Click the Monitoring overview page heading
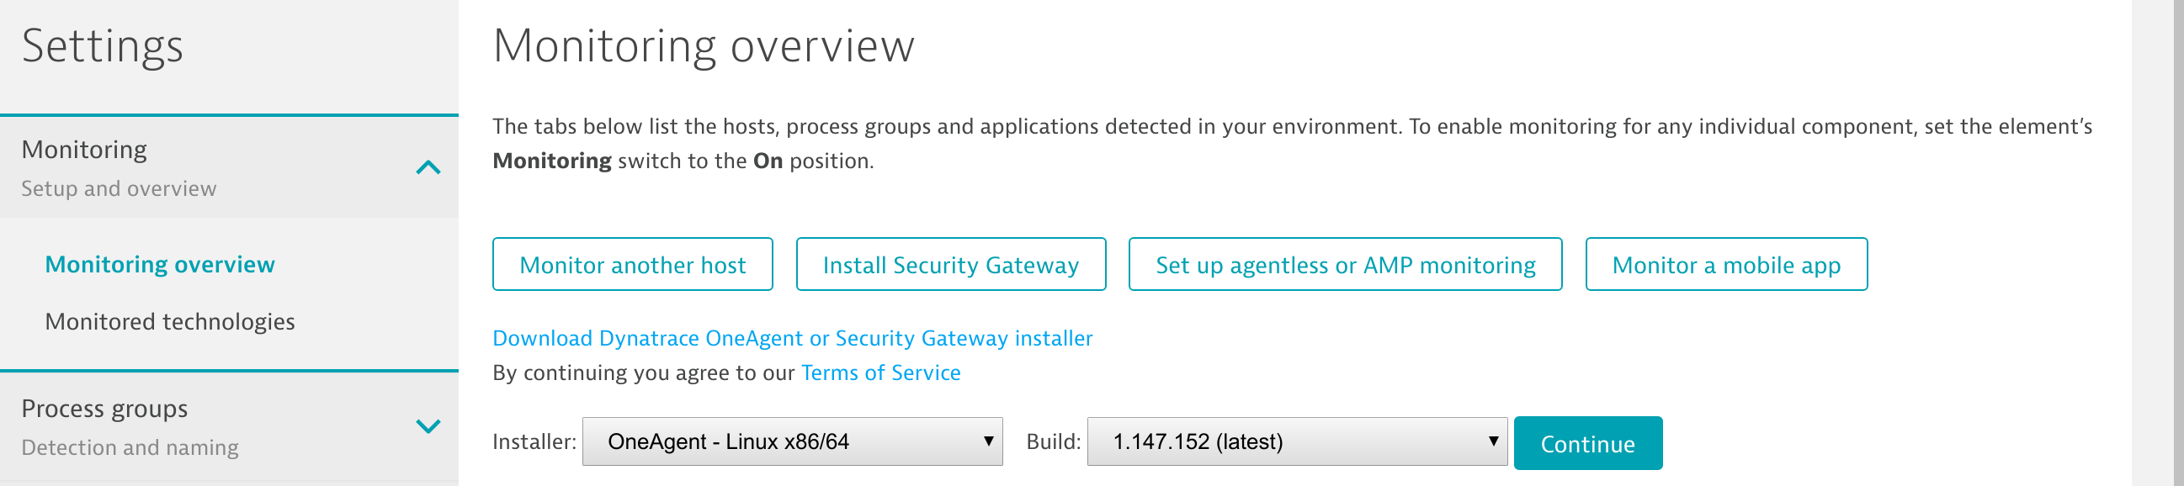 click(703, 45)
